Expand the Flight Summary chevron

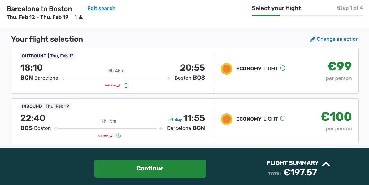coord(326,164)
